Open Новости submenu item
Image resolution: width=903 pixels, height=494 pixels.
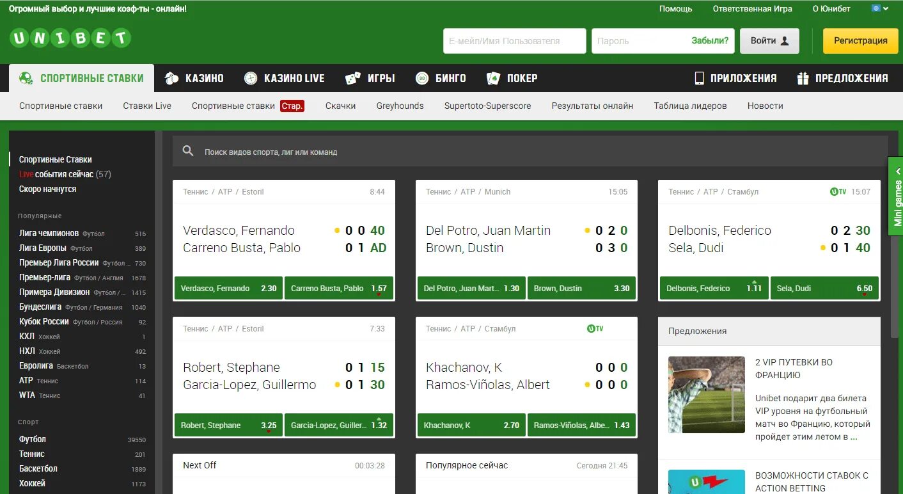click(765, 106)
